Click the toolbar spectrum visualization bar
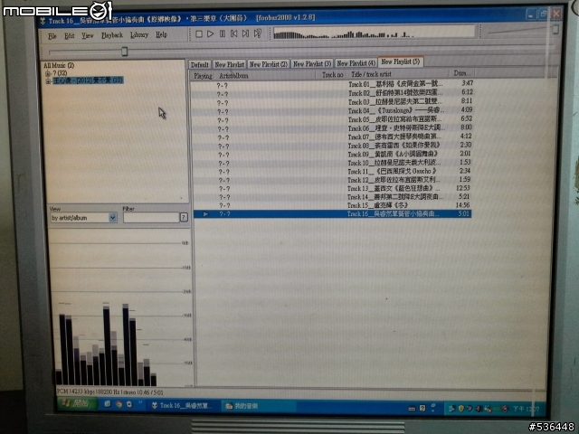Viewport: 579px width, 434px height. pyautogui.click(x=374, y=33)
